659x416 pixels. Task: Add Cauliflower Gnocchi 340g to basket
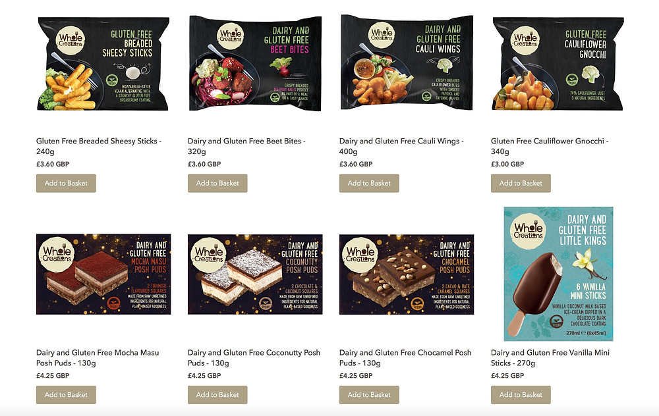[x=521, y=183]
